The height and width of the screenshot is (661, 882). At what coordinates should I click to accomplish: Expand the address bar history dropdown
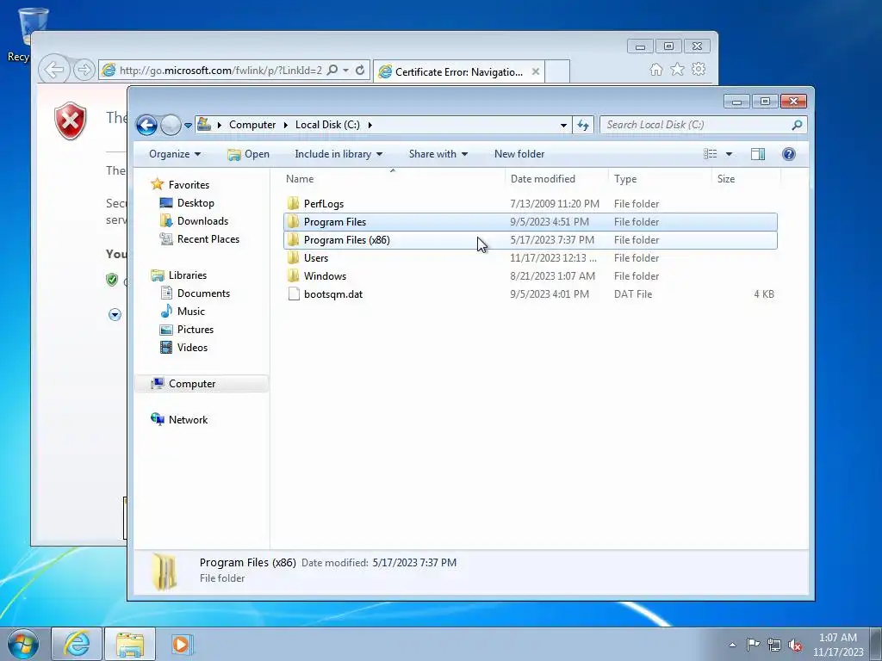(563, 126)
